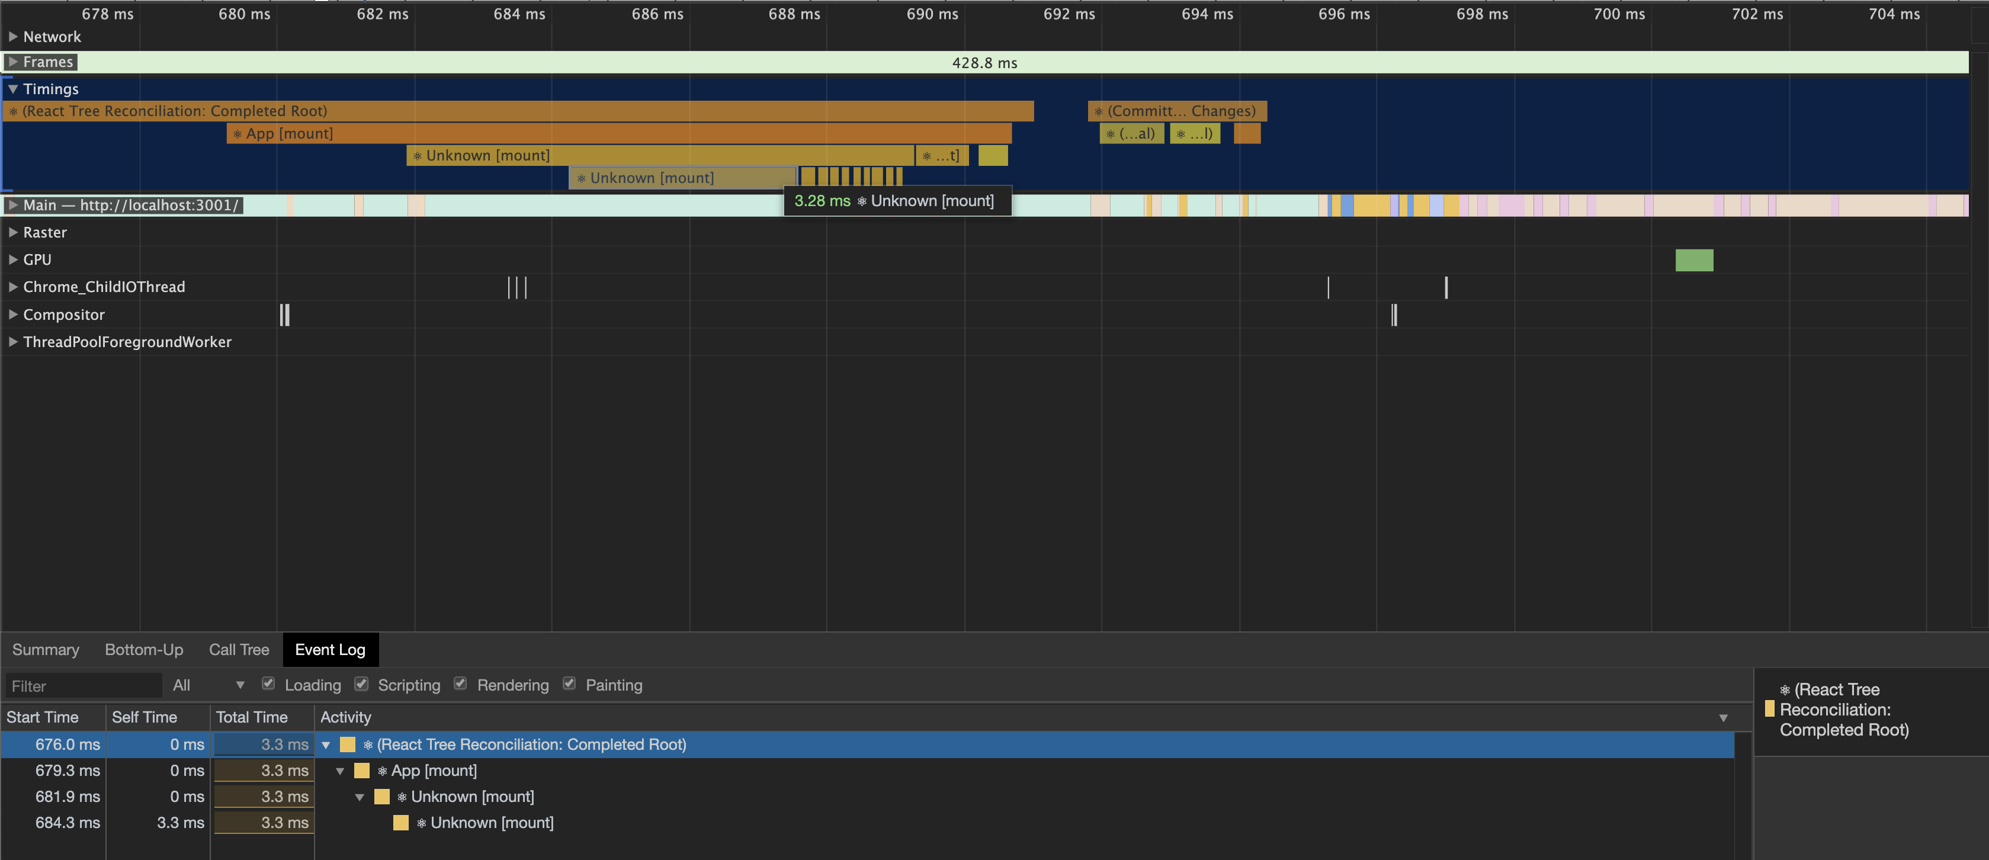Viewport: 1989px width, 860px height.
Task: Uncheck the Scripting checkbox
Action: pyautogui.click(x=361, y=684)
